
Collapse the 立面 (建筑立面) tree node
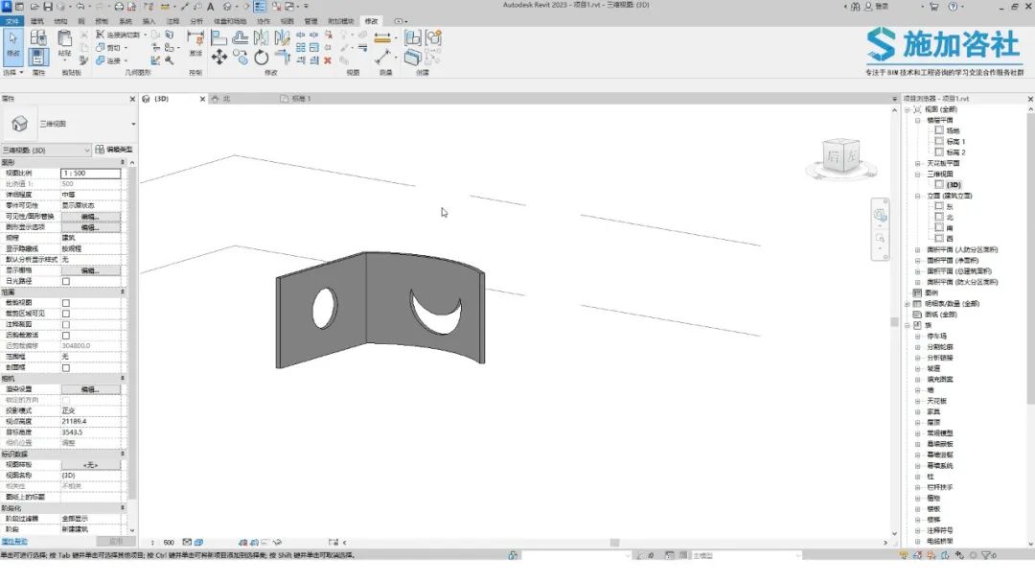(x=917, y=196)
